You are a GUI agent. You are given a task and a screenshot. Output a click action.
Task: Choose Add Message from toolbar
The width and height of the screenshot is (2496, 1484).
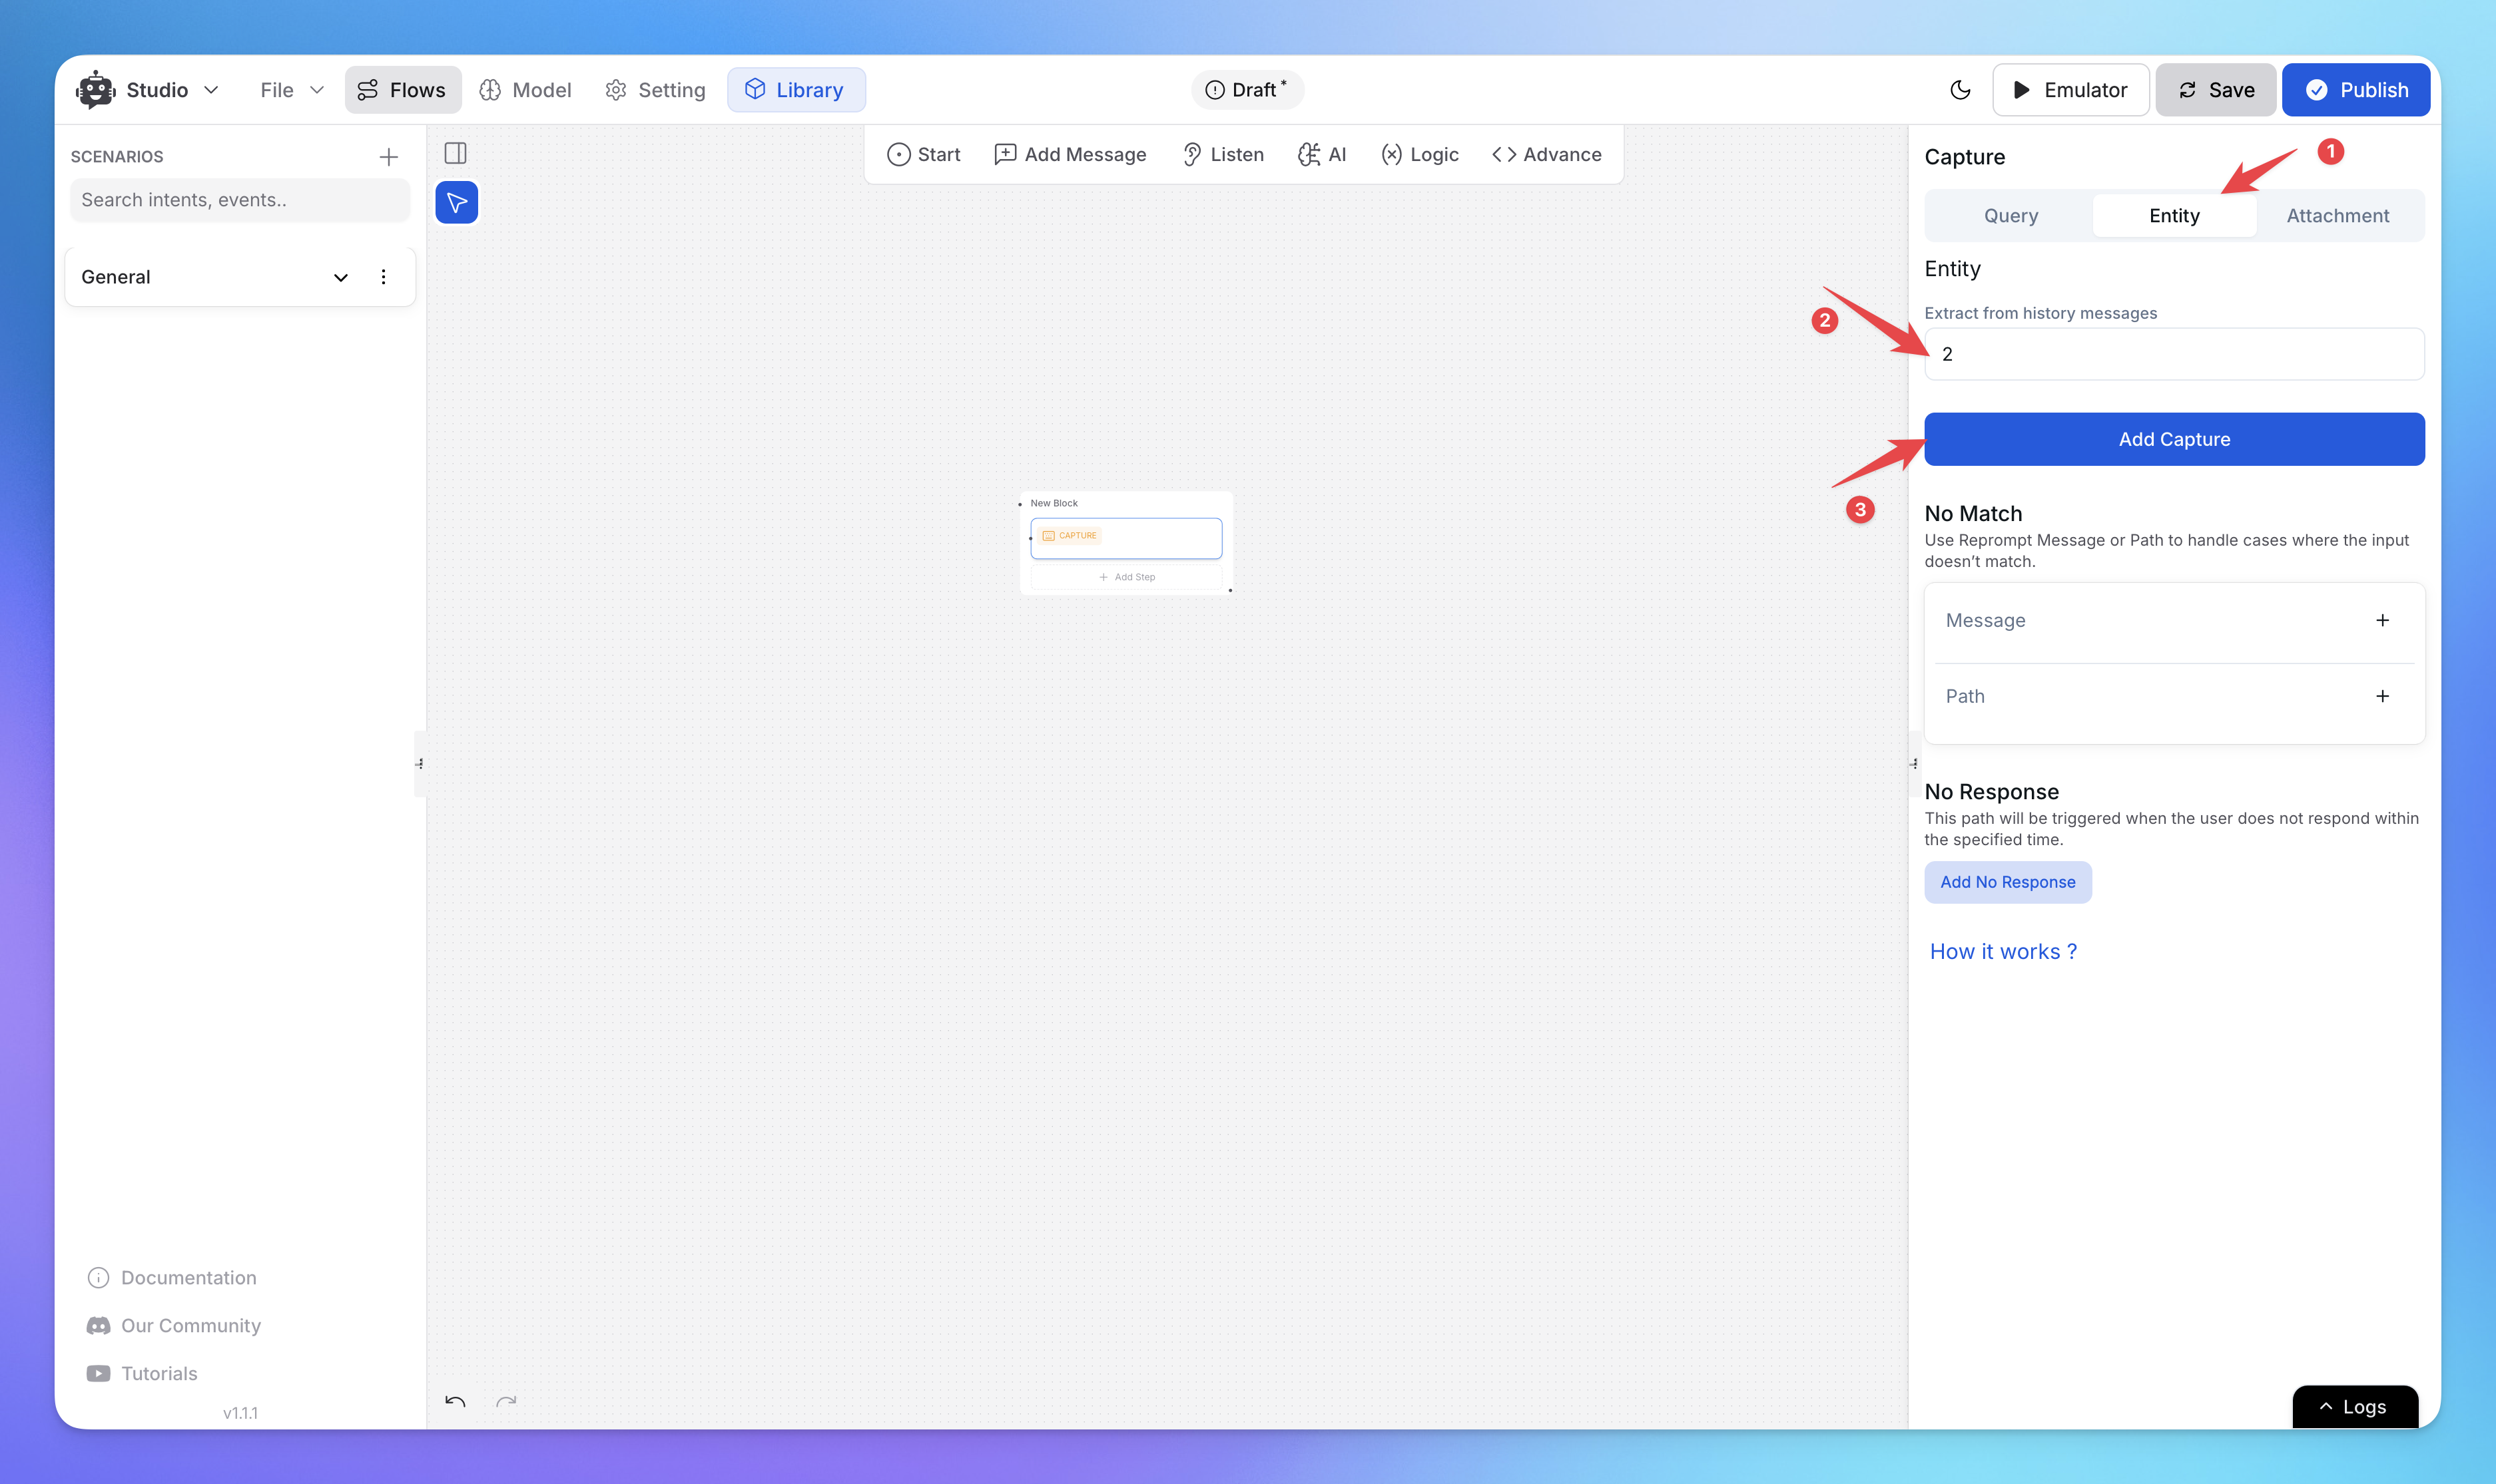[1070, 155]
